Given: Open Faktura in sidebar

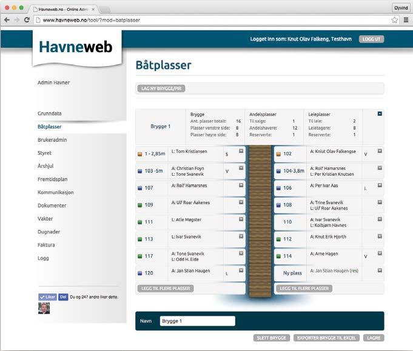Looking at the screenshot, I should click(x=46, y=245).
